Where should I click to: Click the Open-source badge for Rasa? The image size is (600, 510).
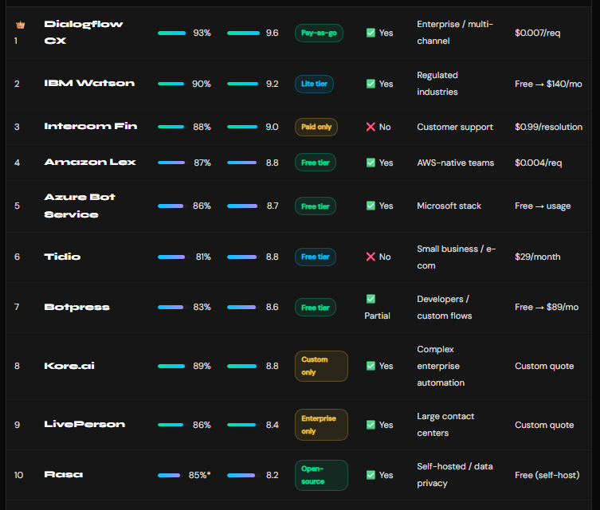pyautogui.click(x=320, y=475)
